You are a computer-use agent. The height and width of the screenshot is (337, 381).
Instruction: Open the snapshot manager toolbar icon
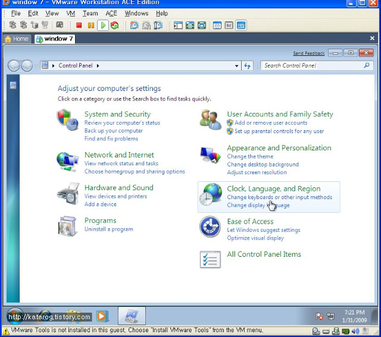point(158,25)
